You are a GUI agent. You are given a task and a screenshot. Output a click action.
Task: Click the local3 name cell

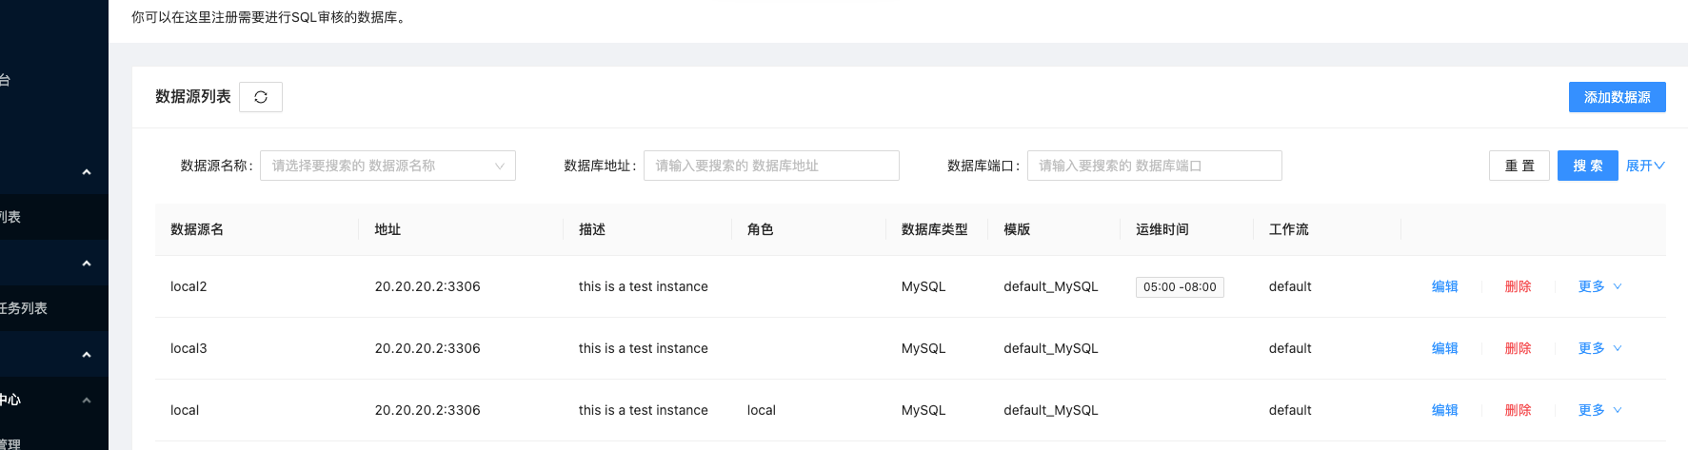point(189,348)
